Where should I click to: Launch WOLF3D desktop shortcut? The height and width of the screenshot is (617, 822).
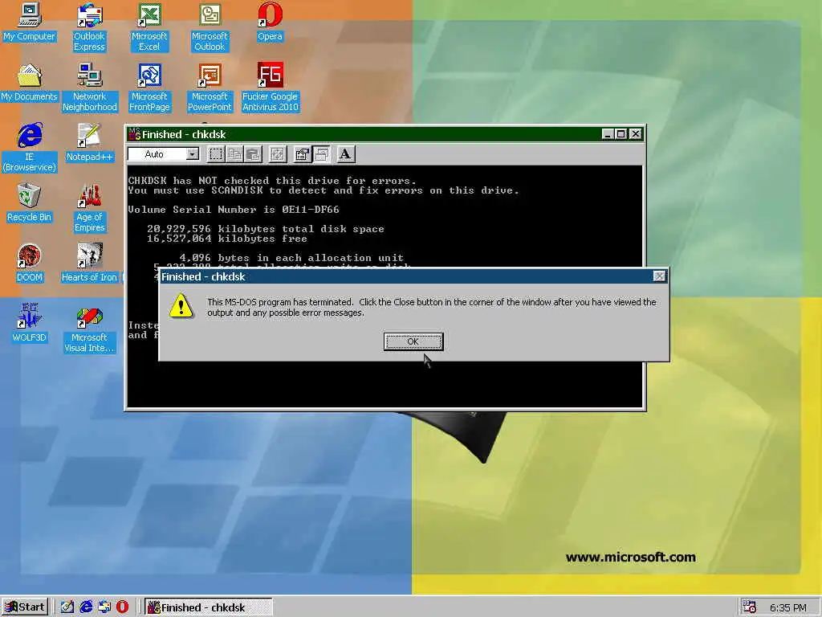[x=30, y=323]
